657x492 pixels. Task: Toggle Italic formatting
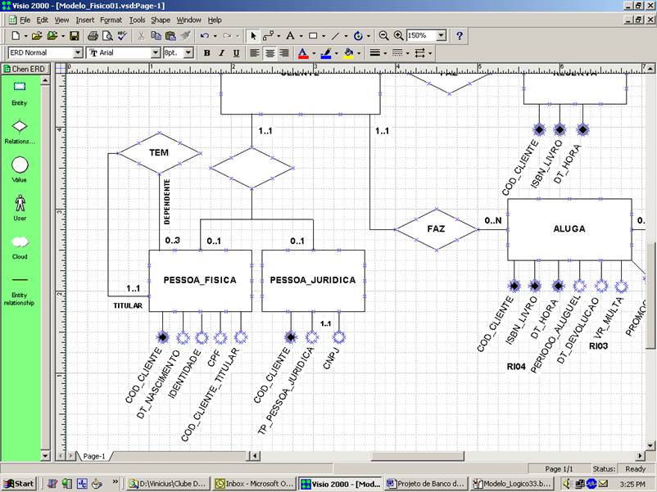[221, 53]
